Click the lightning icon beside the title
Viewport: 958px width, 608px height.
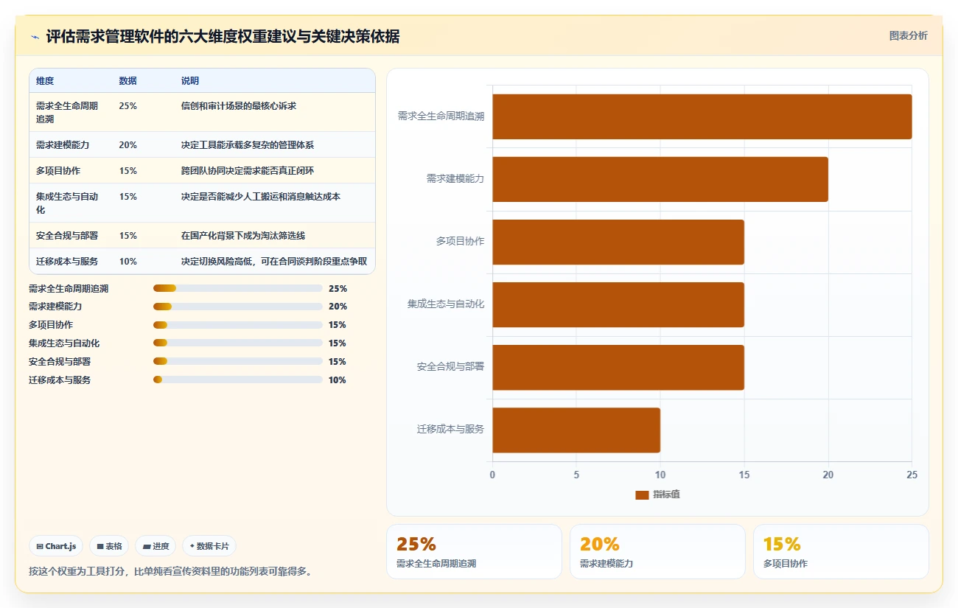tap(35, 36)
